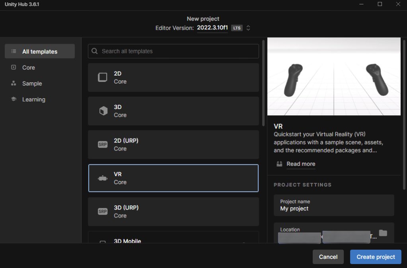Click the All templates list icon
Image resolution: width=407 pixels, height=268 pixels.
(x=14, y=51)
